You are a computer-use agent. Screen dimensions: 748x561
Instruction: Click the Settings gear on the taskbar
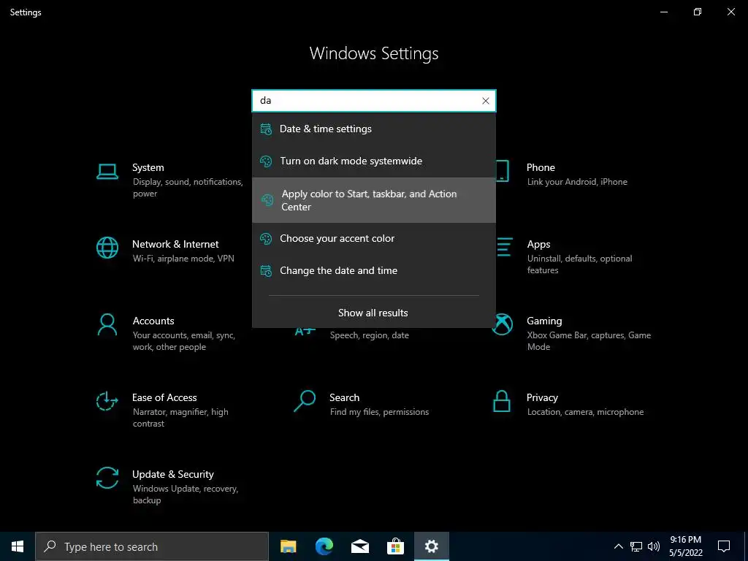point(431,546)
